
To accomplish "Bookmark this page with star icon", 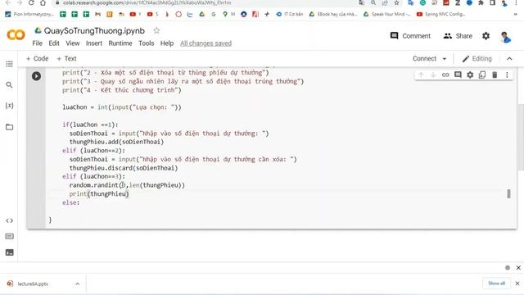I will [396, 2].
